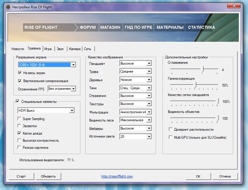Click the Видимость объектов slider handle
The height and width of the screenshot is (190, 248).
tap(218, 118)
